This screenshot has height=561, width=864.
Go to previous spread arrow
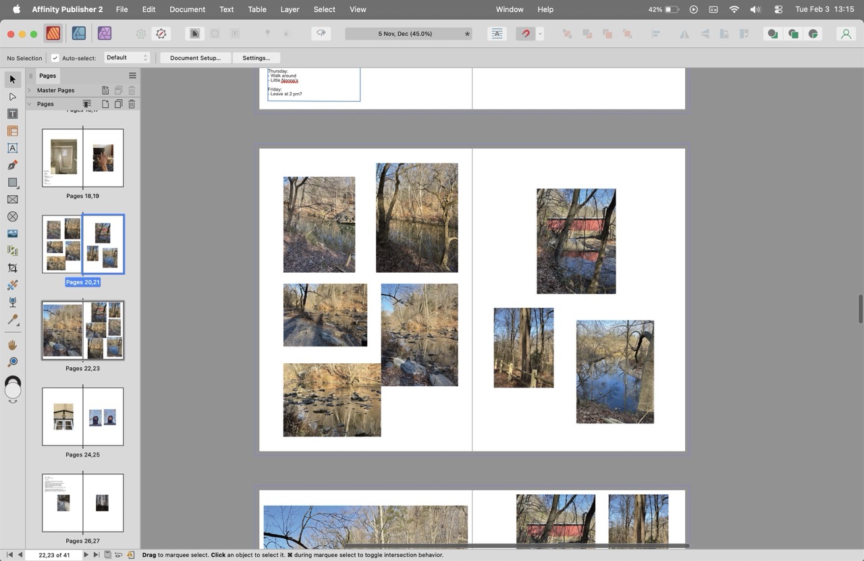[x=20, y=555]
